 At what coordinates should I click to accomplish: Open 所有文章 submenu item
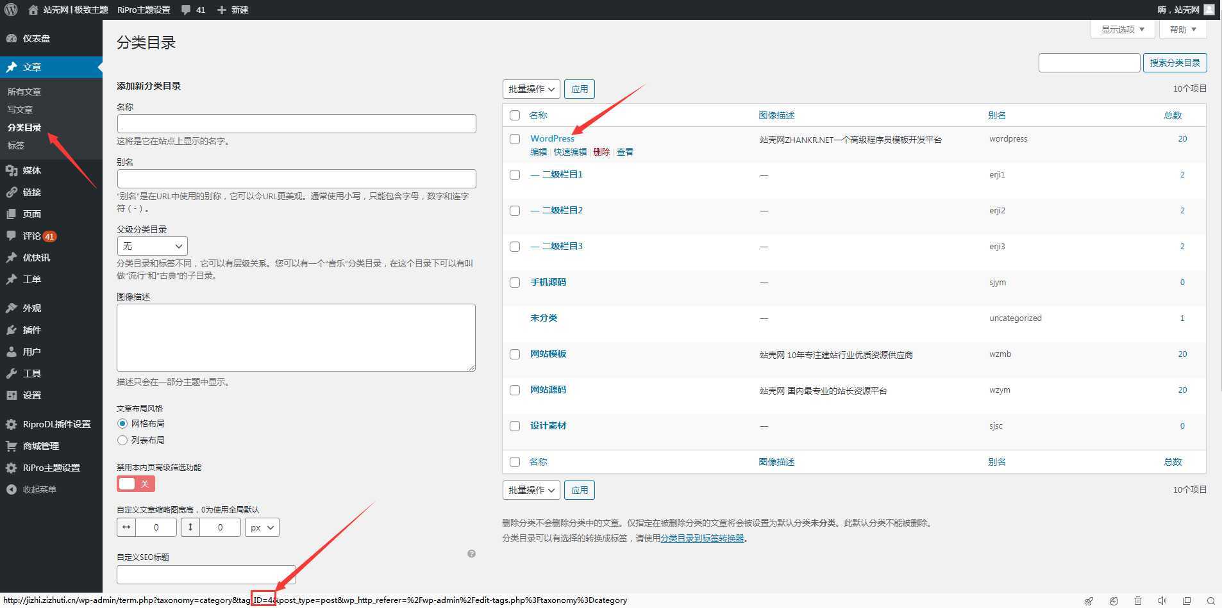(24, 92)
